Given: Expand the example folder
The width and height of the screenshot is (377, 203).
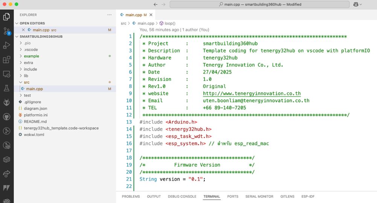Looking at the screenshot, I should click(x=31, y=56).
